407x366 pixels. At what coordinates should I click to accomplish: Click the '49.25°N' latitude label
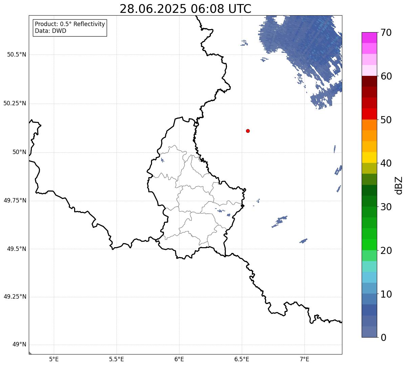(15, 297)
